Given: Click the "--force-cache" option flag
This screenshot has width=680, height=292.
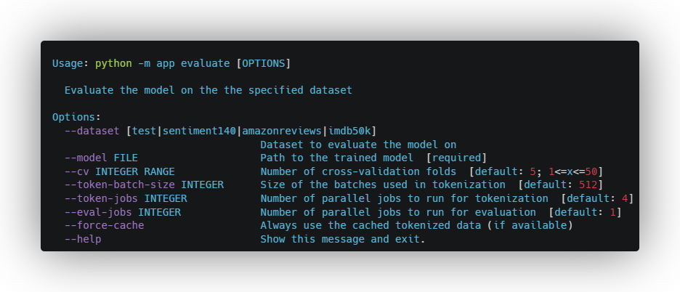Looking at the screenshot, I should point(104,225).
